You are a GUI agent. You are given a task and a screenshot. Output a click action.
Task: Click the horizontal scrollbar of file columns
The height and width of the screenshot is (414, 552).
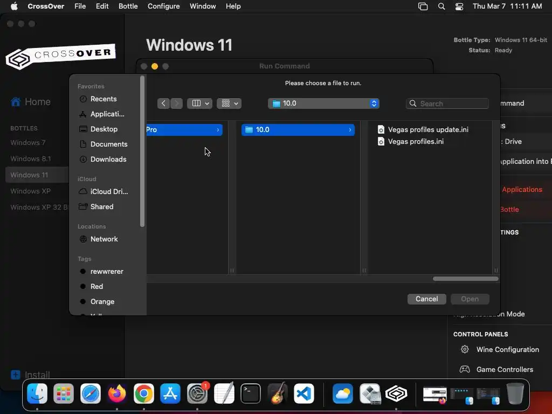pos(465,279)
